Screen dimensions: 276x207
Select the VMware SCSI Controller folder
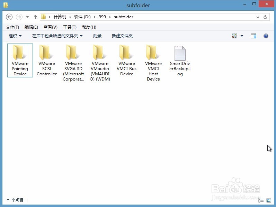(x=47, y=60)
